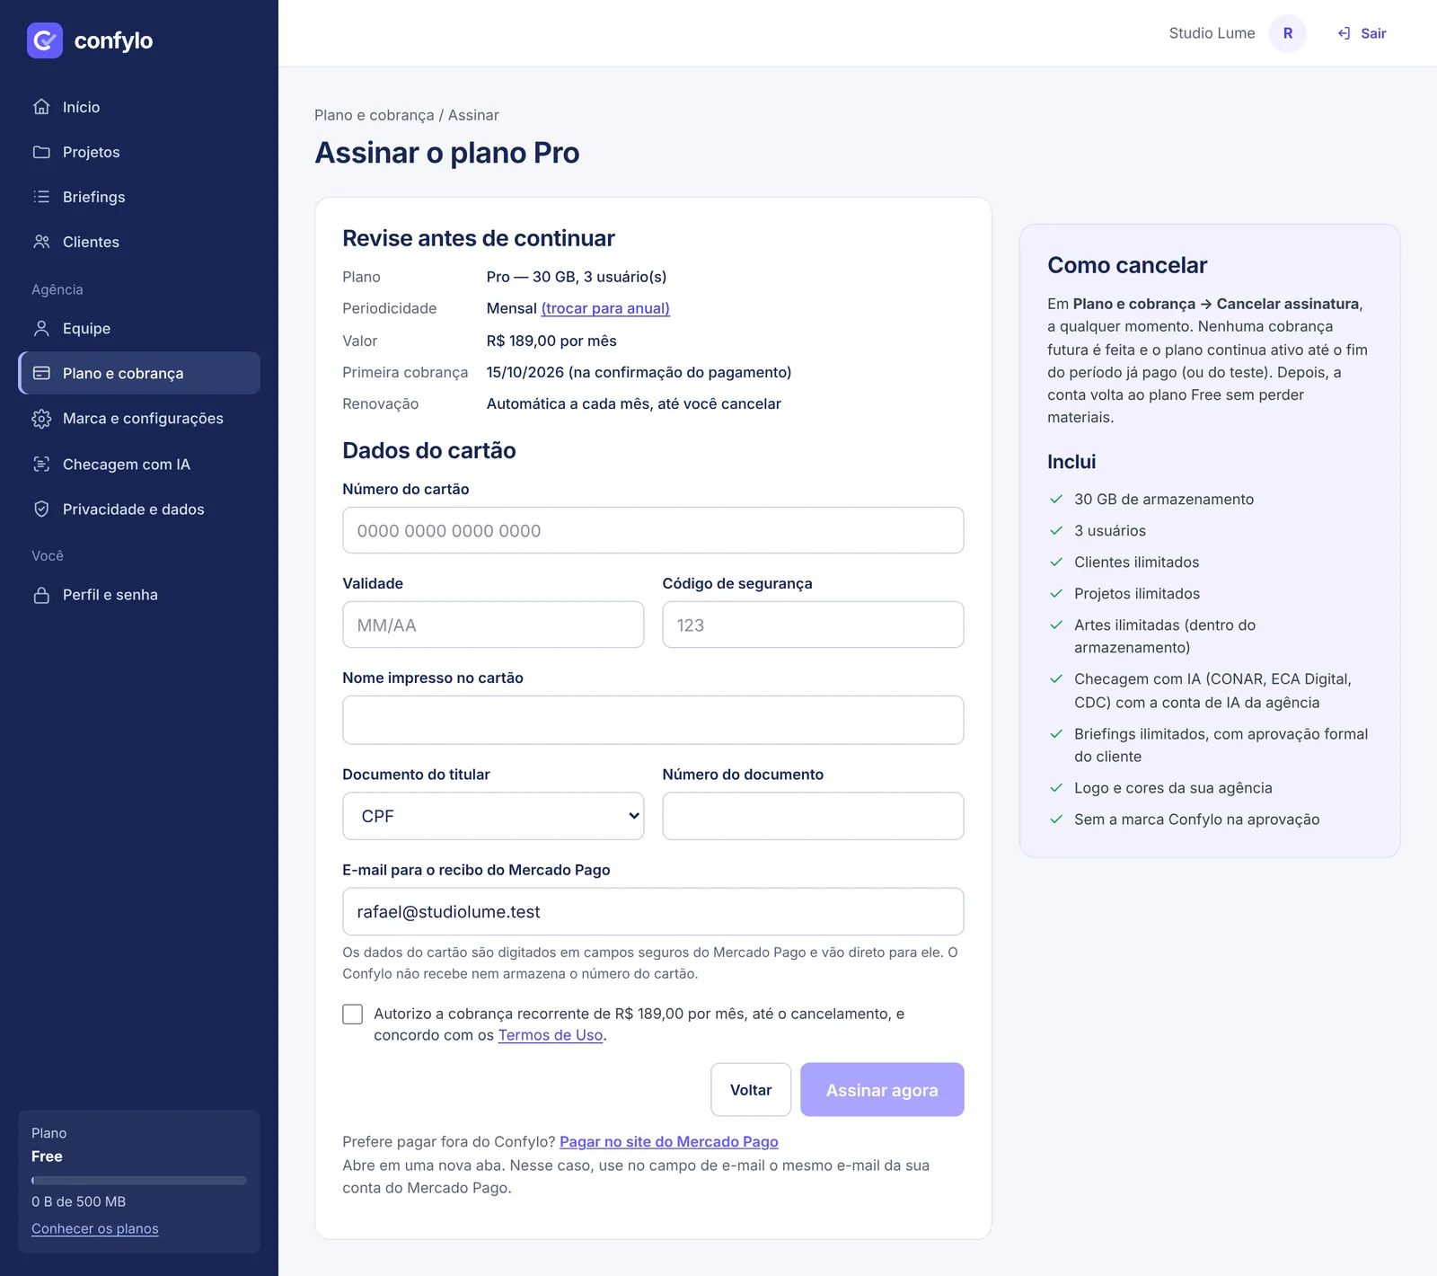
Task: Open the Termos de Uso link
Action: point(551,1035)
